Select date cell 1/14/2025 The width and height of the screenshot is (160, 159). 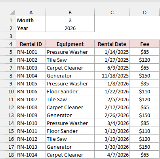[112, 52]
